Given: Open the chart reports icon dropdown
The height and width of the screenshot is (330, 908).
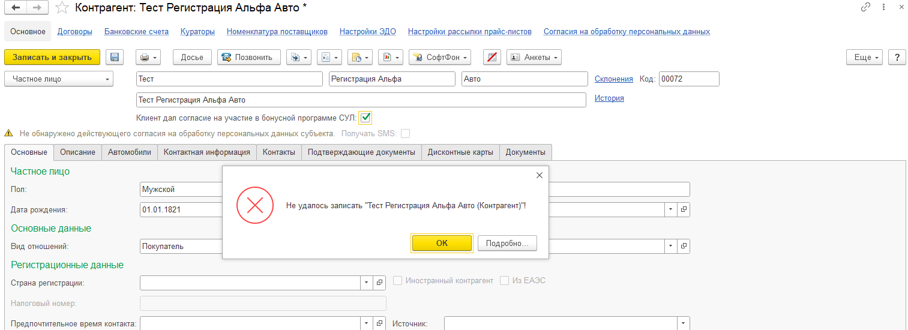Looking at the screenshot, I should tap(390, 57).
